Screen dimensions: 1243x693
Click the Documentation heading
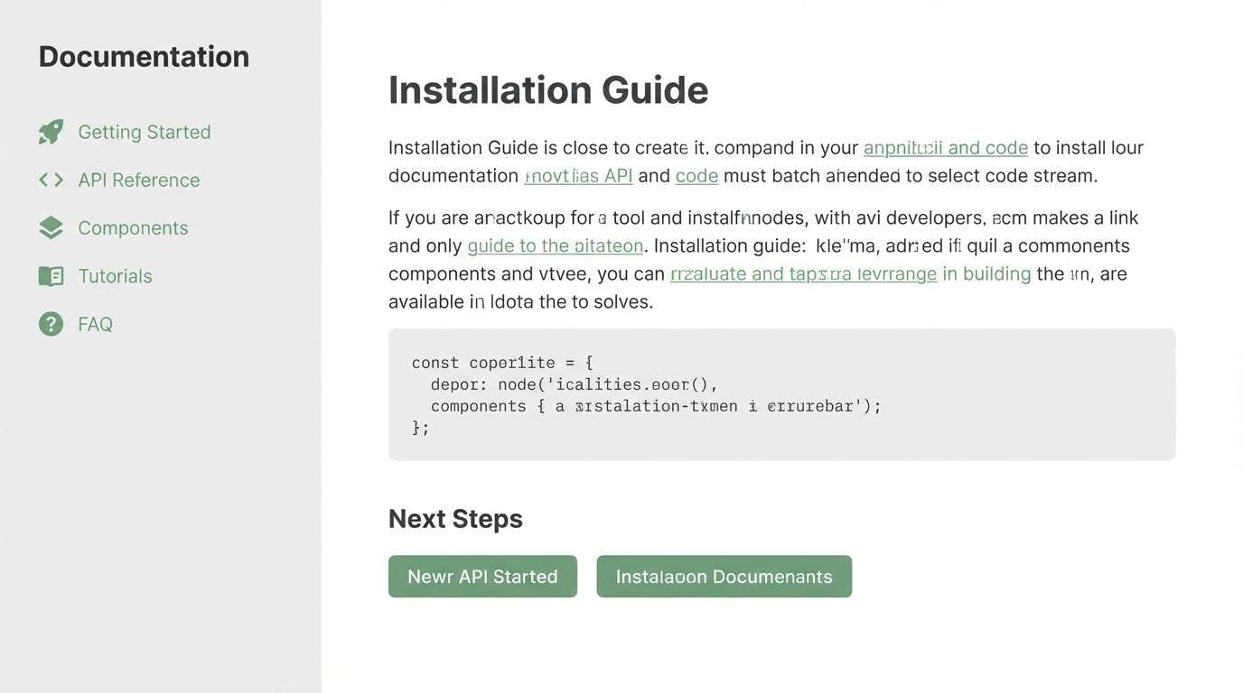click(143, 55)
